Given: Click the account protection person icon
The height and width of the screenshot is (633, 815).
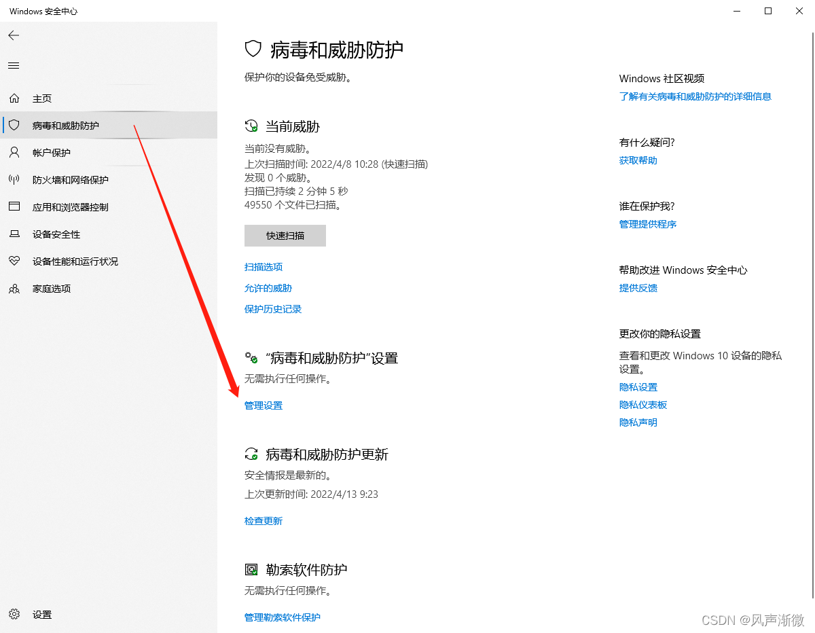Looking at the screenshot, I should click(x=14, y=153).
